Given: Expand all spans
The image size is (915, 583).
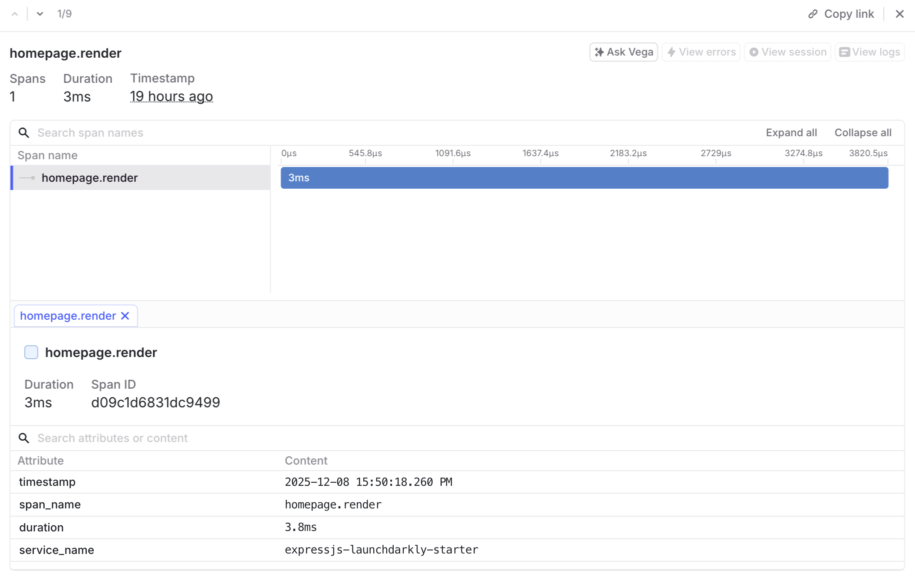Looking at the screenshot, I should click(791, 133).
